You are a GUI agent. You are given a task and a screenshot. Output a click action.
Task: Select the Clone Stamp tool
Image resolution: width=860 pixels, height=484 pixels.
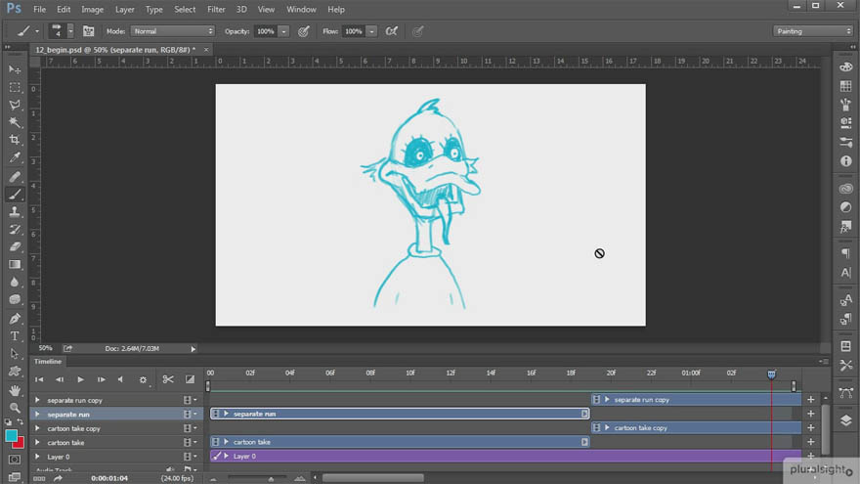(15, 212)
